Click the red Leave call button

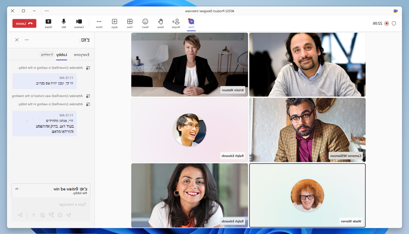(24, 23)
